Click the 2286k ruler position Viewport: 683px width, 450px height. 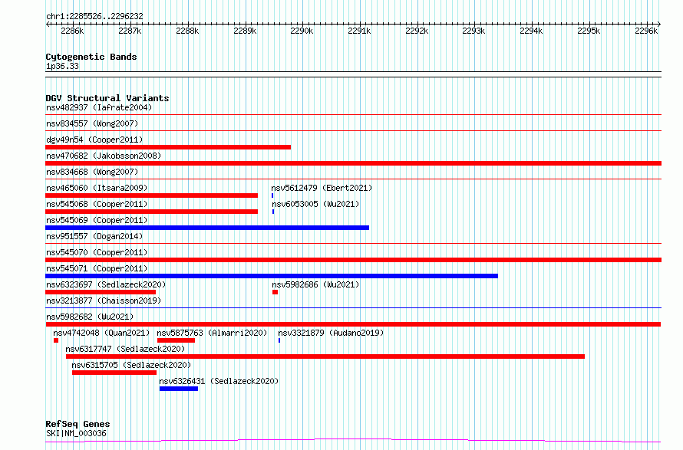pyautogui.click(x=72, y=31)
